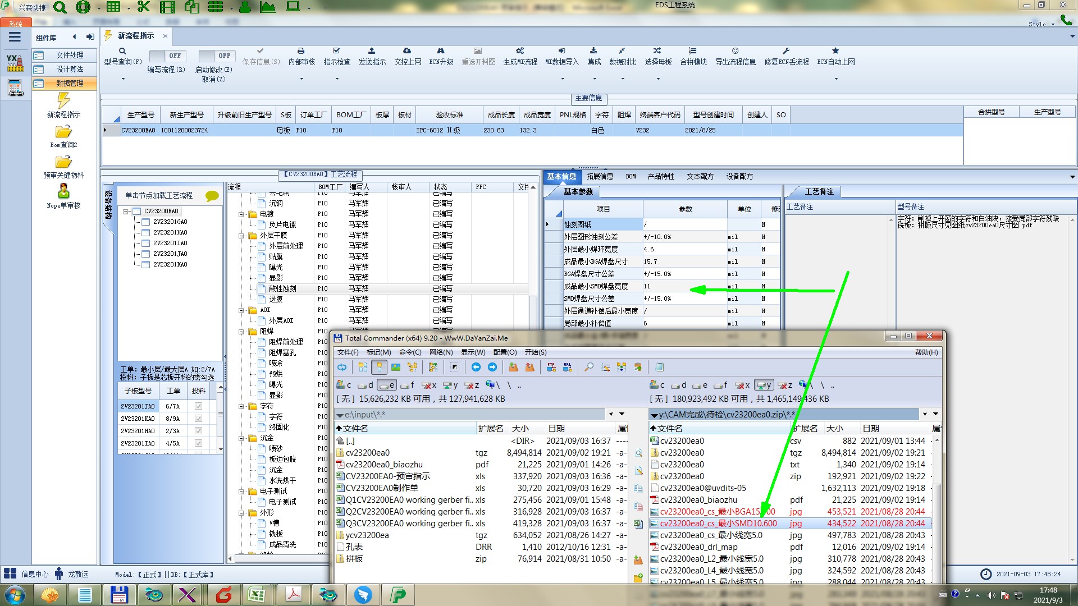1078x606 pixels.
Task: Click the 数据管理 sidebar button
Action: [70, 83]
